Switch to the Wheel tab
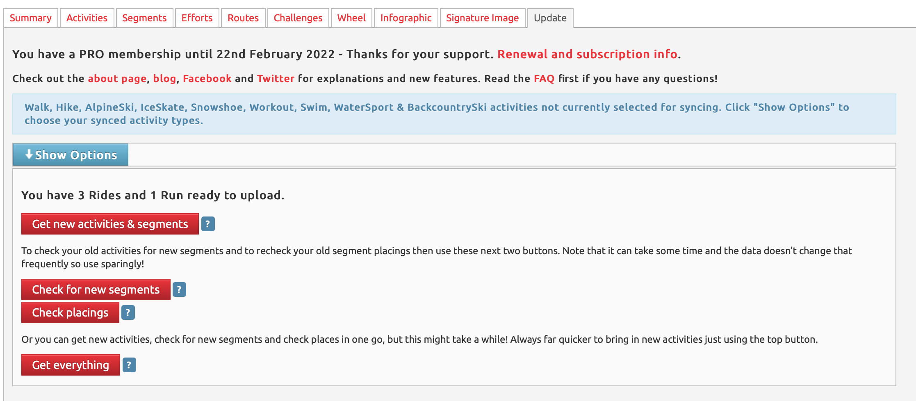The height and width of the screenshot is (401, 916). point(351,18)
